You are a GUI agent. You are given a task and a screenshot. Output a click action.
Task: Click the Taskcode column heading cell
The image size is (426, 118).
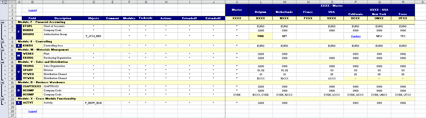[146, 18]
